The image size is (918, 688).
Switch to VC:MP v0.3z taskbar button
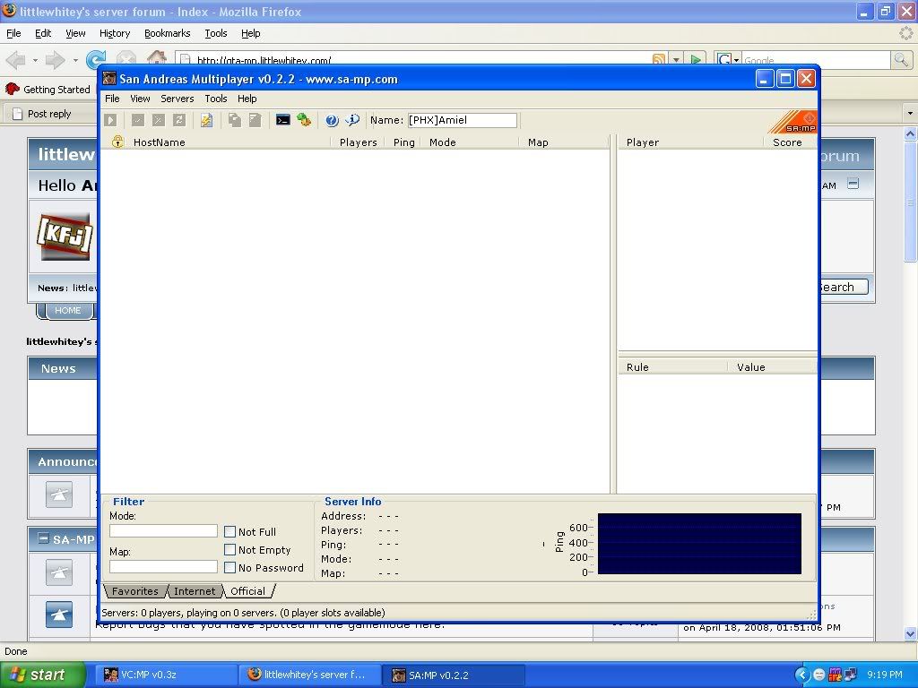tap(164, 675)
